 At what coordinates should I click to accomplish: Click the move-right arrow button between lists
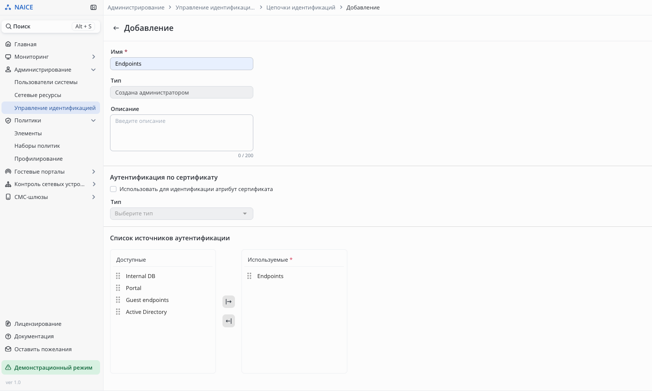point(228,302)
